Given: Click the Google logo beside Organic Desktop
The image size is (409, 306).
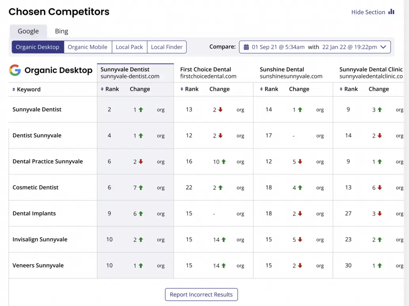Looking at the screenshot, I should 15,70.
